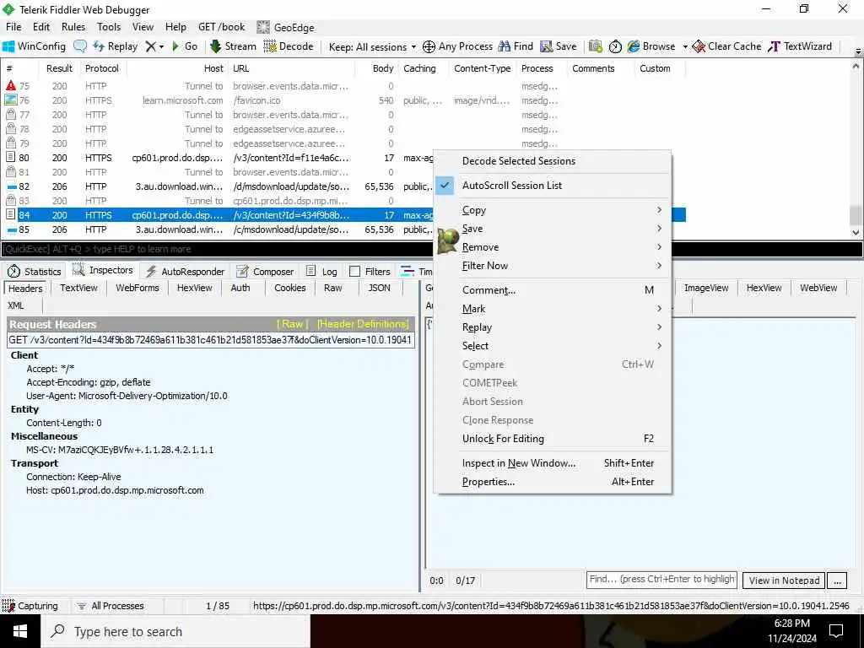864x648 pixels.
Task: Click the comment speech bubble icon
Action: click(x=80, y=46)
